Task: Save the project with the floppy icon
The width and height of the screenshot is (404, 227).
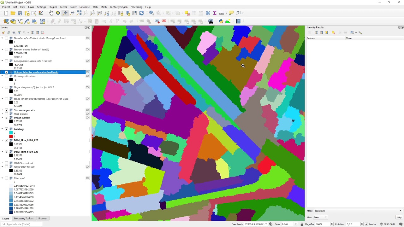Action: coord(20,13)
